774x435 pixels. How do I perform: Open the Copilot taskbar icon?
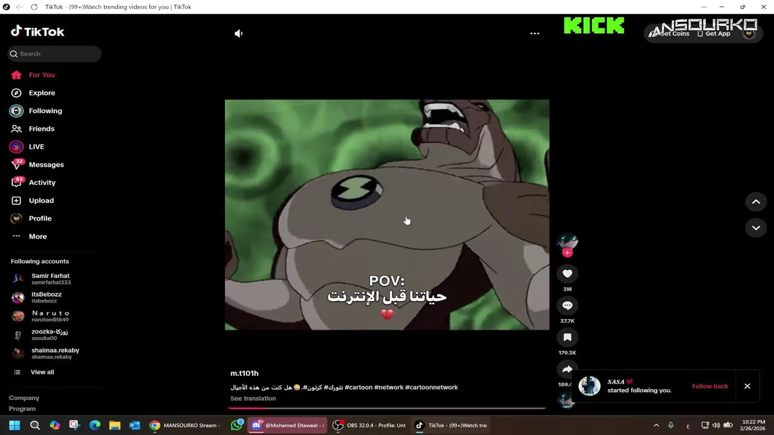coord(55,425)
